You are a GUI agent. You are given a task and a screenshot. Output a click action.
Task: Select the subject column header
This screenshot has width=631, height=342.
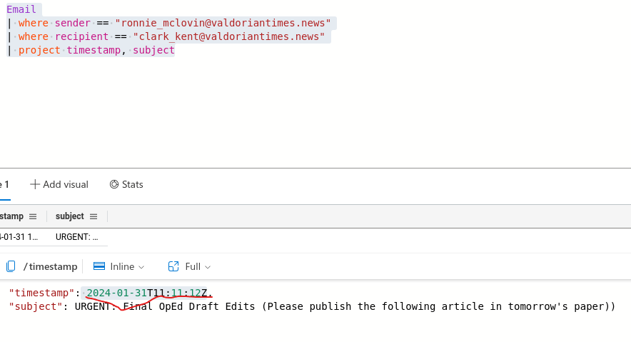(x=69, y=216)
